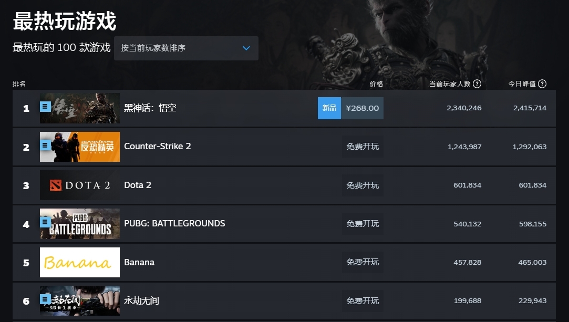Click the 当前玩家人数 column header

click(450, 84)
